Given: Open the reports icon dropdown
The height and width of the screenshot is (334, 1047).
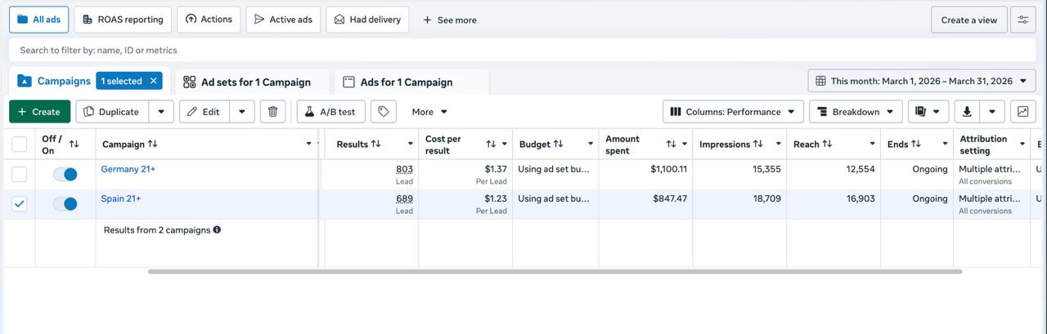Looking at the screenshot, I should (928, 112).
